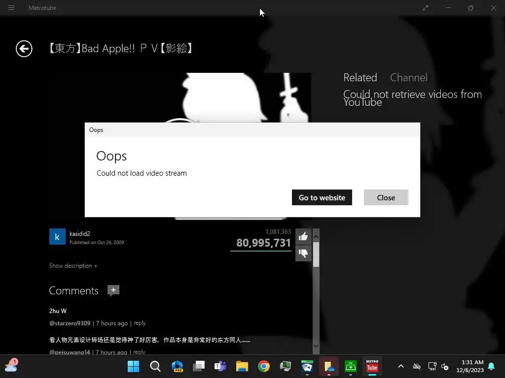Close the Oops error dialog
Screen dimensions: 505x378
pos(386,197)
